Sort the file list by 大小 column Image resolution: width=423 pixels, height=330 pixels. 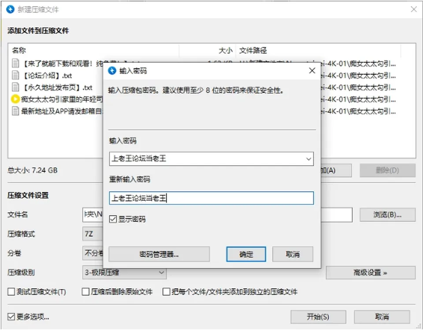(226, 51)
